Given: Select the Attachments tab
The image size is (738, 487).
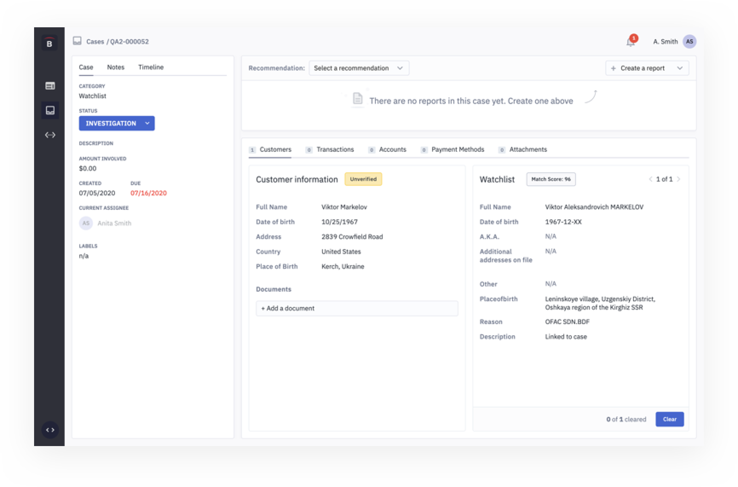Looking at the screenshot, I should (523, 150).
